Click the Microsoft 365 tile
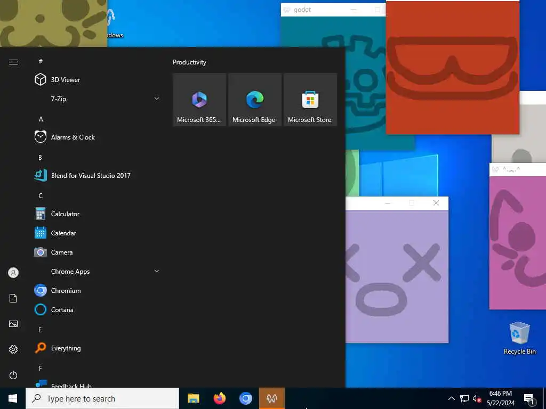This screenshot has width=546, height=409. click(x=199, y=100)
